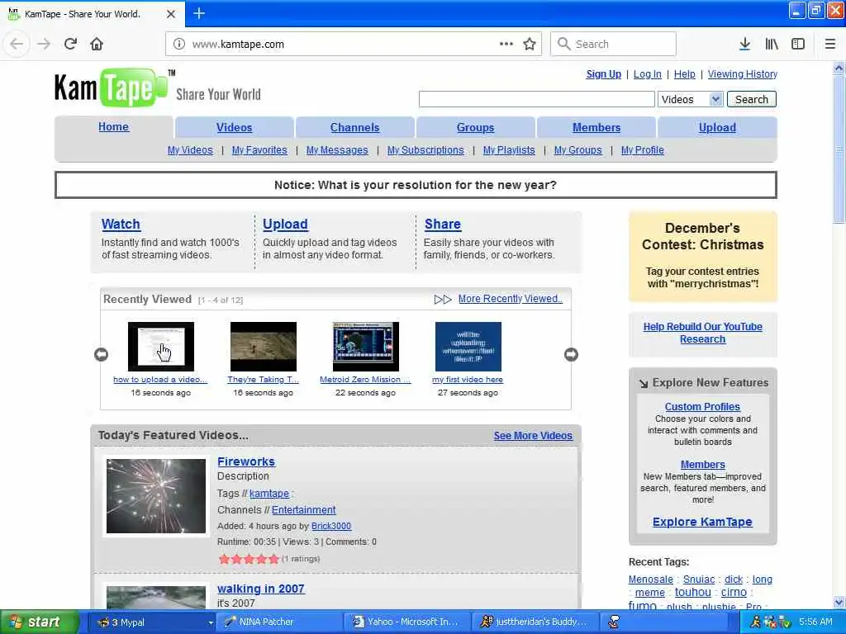This screenshot has height=634, width=846.
Task: Open the walking in 2007 video title
Action: click(261, 589)
